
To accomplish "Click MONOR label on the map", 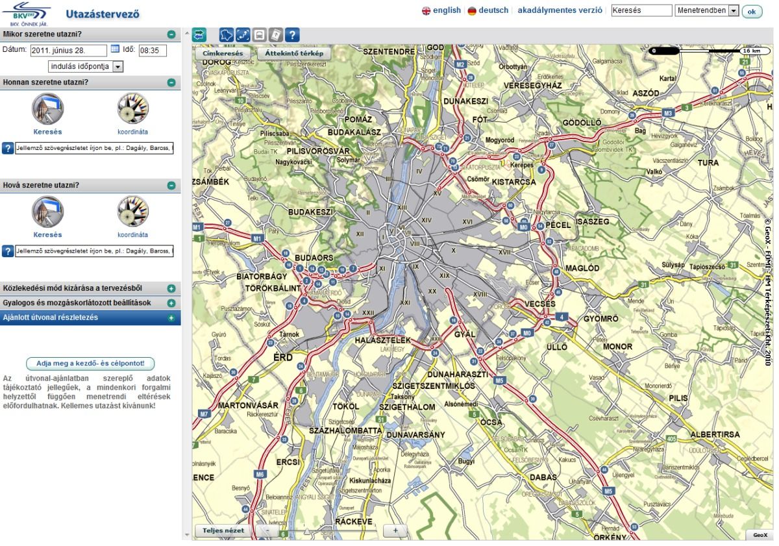I will [617, 347].
